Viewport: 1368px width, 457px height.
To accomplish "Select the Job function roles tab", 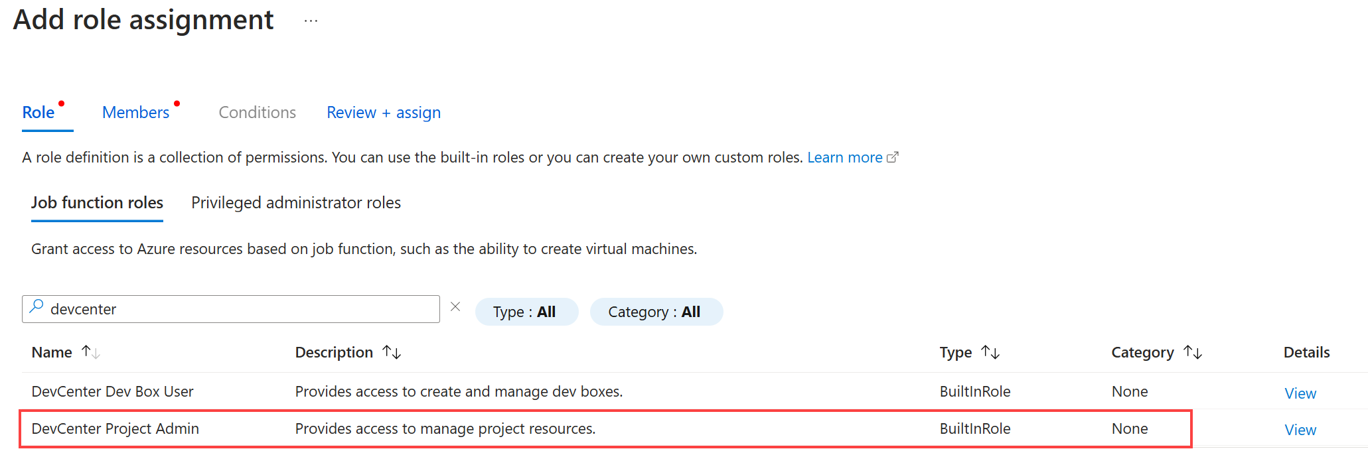I will [97, 202].
